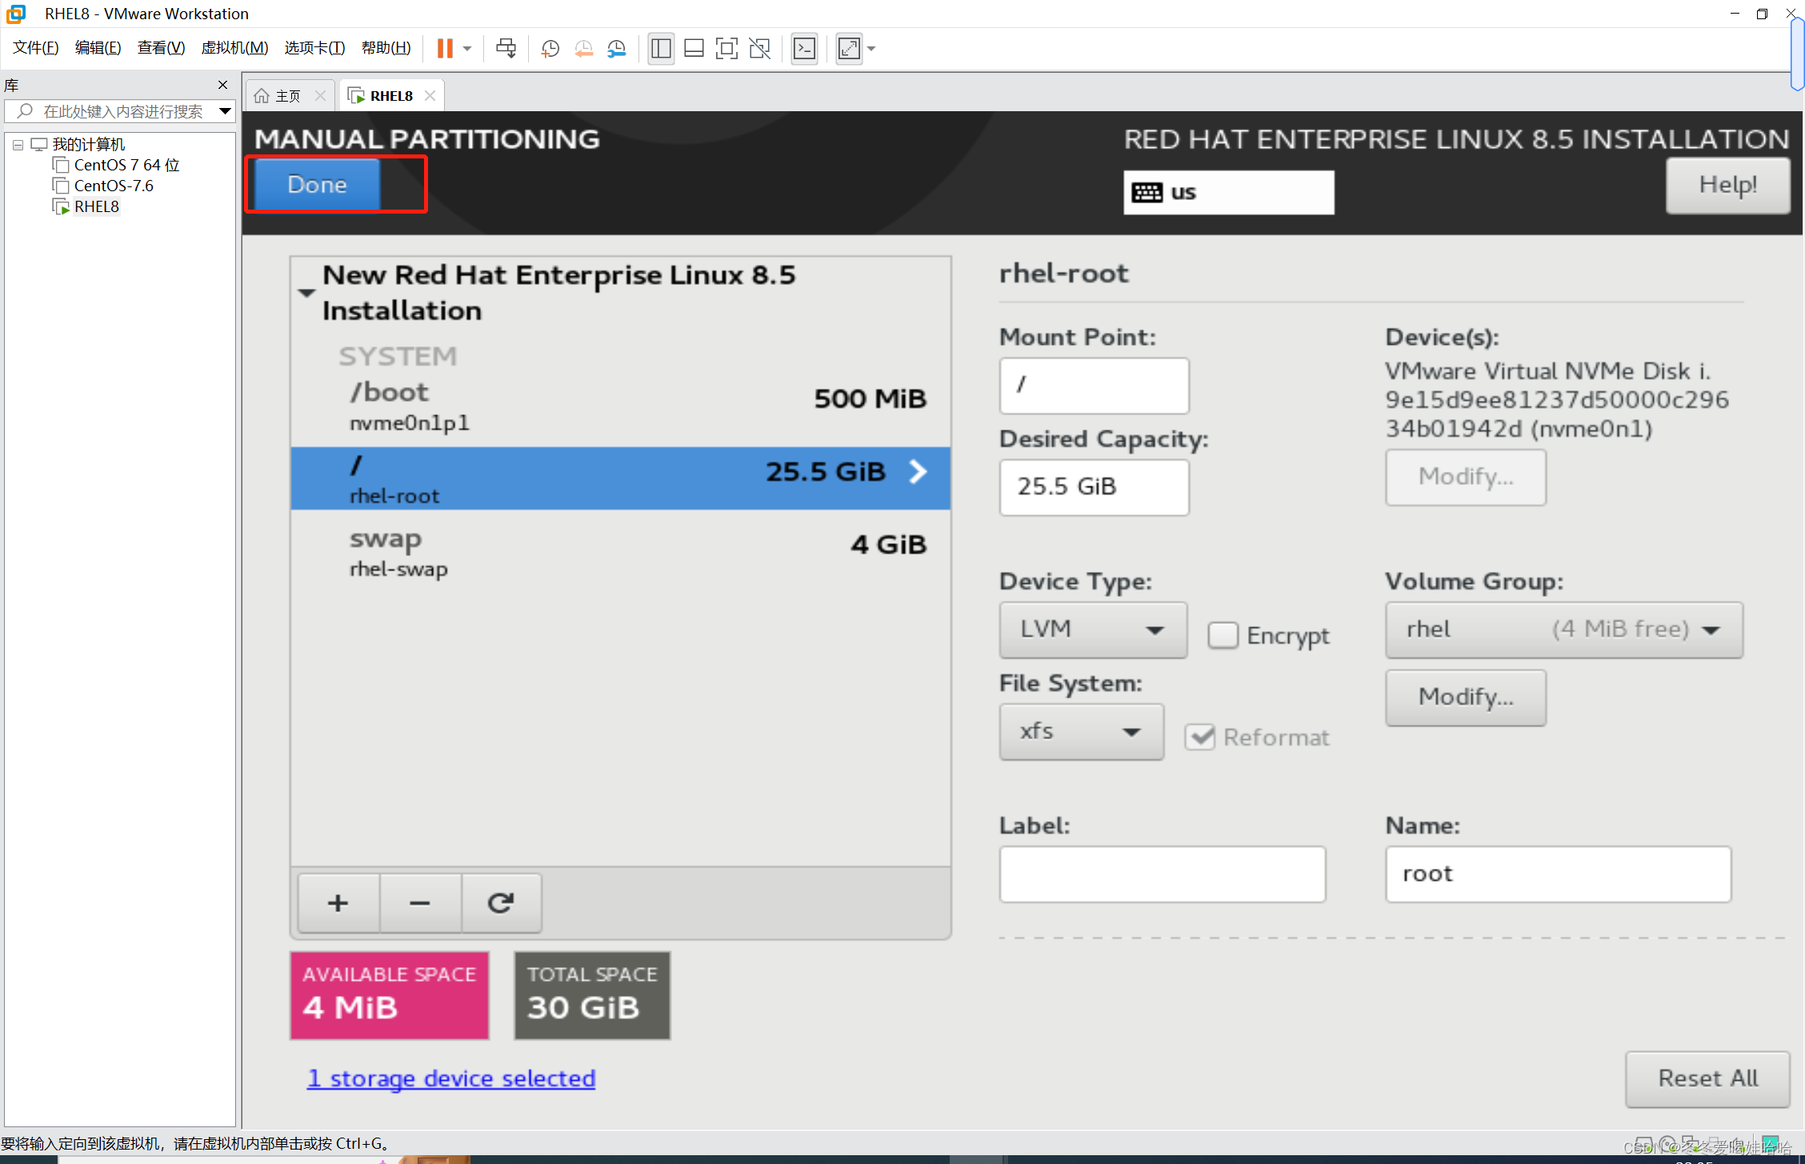Click the Done button
Screen dimensions: 1805x1164
(317, 185)
